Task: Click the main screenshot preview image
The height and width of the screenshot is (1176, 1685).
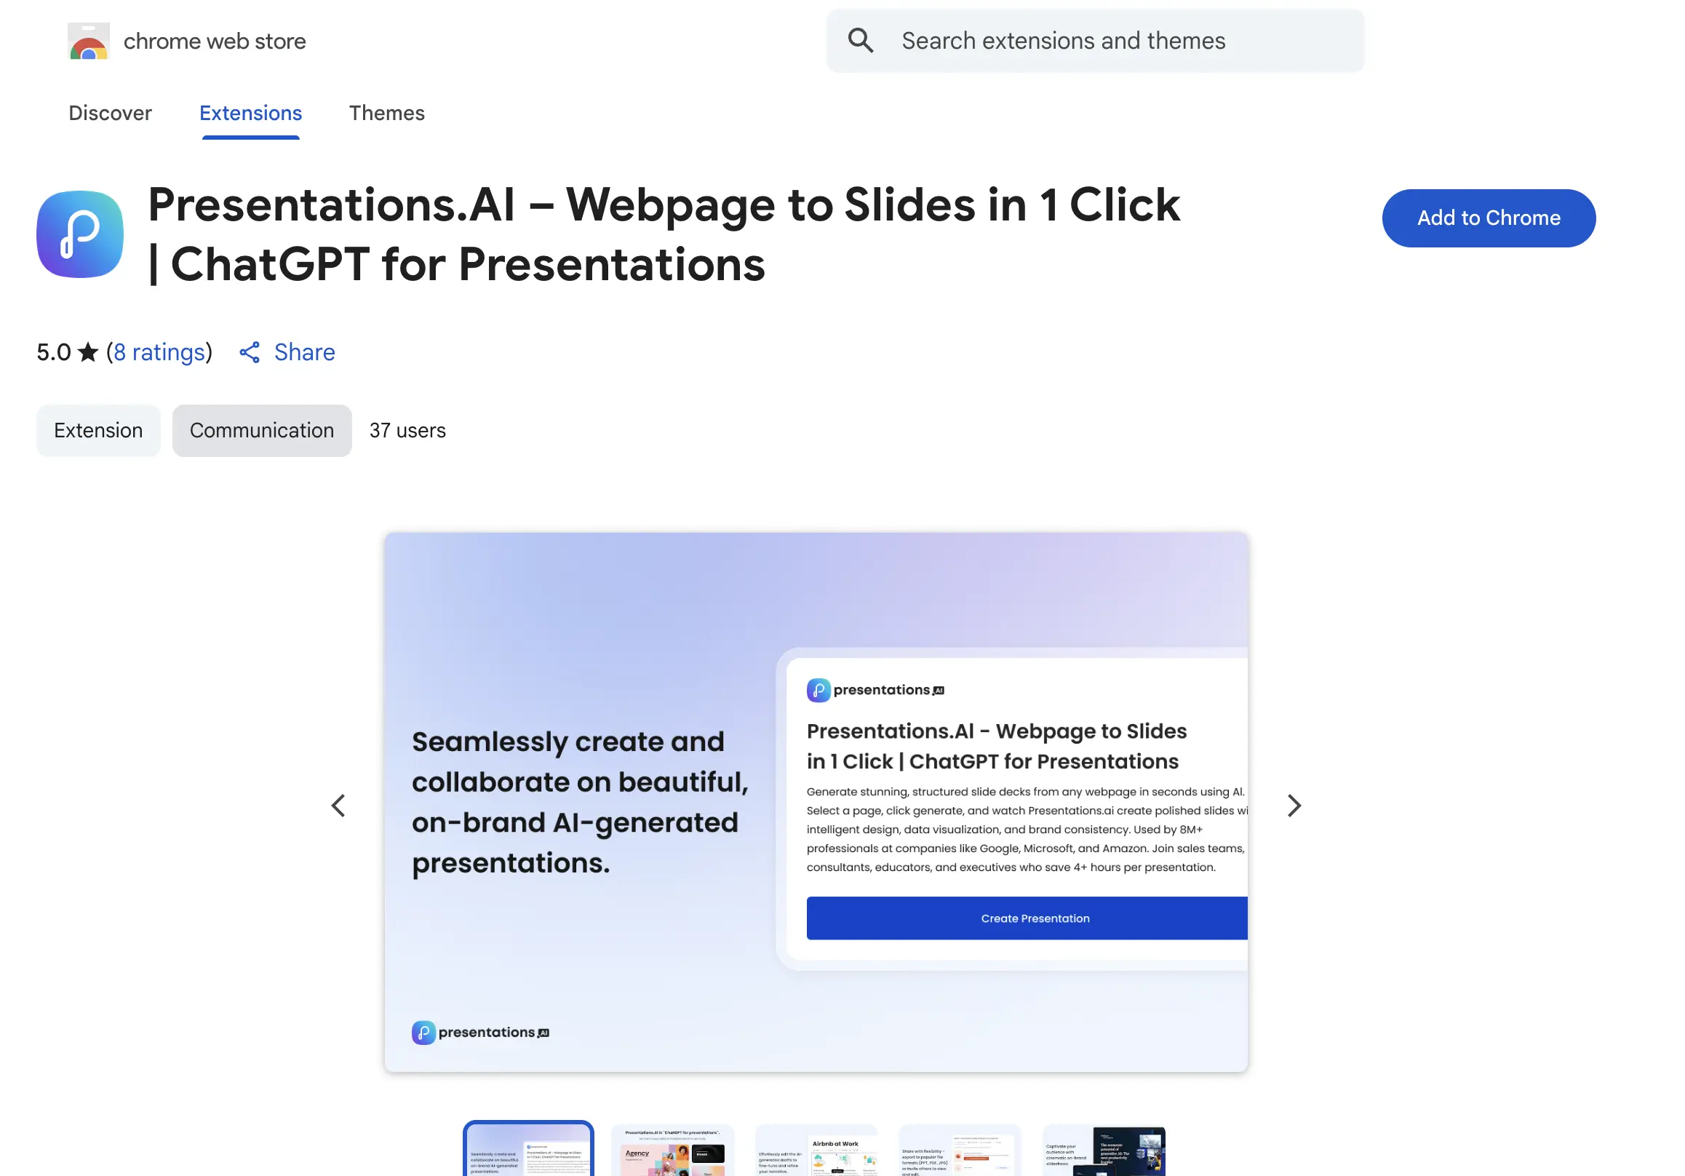Action: coord(816,802)
